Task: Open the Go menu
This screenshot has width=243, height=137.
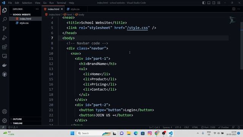Action: pyautogui.click(x=45, y=3)
